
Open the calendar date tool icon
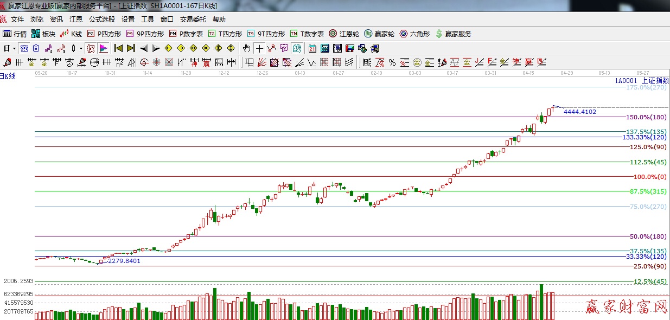(312, 48)
